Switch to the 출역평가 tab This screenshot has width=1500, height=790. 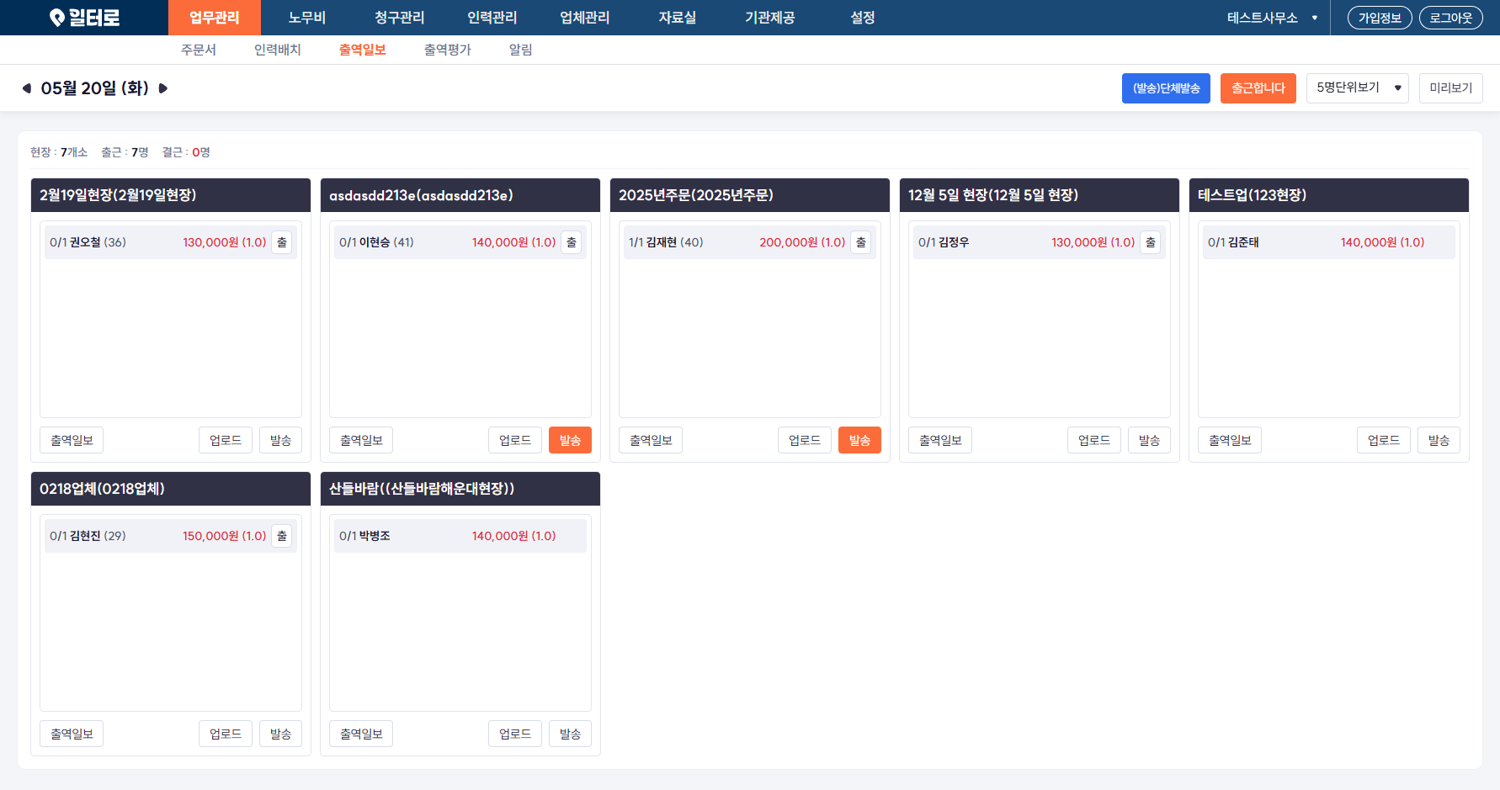point(448,50)
